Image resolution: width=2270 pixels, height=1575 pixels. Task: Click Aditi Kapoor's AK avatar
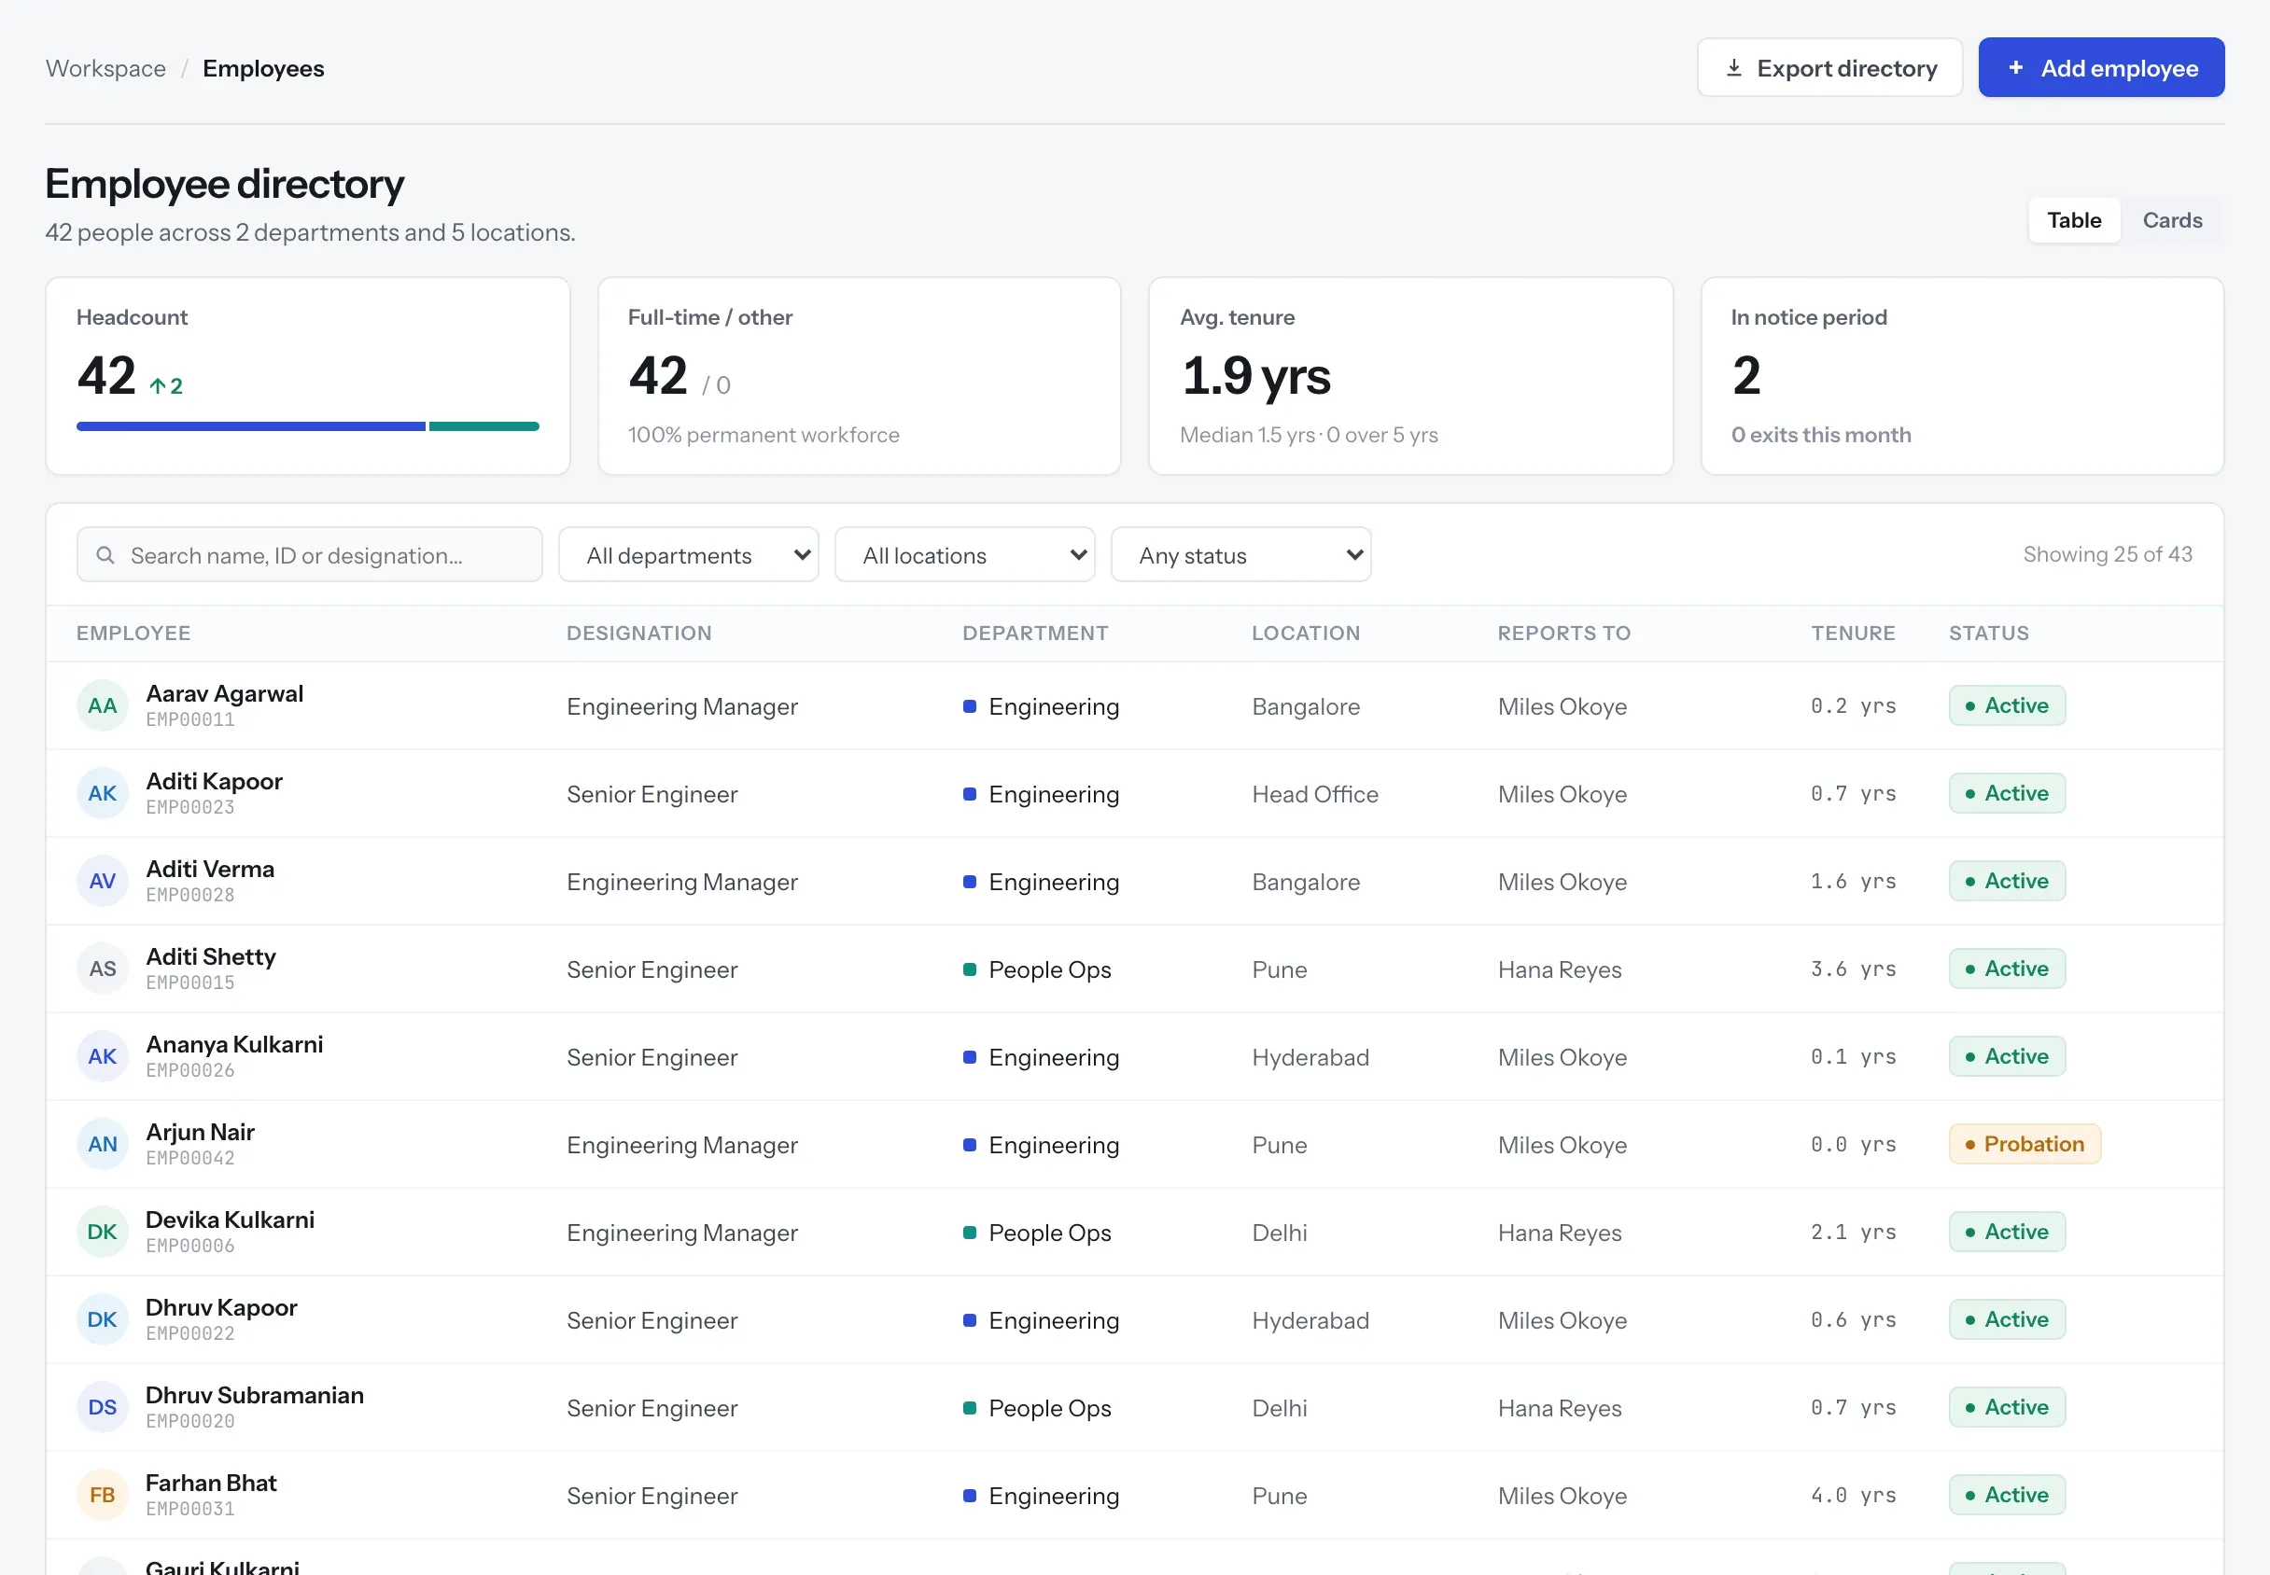[103, 793]
